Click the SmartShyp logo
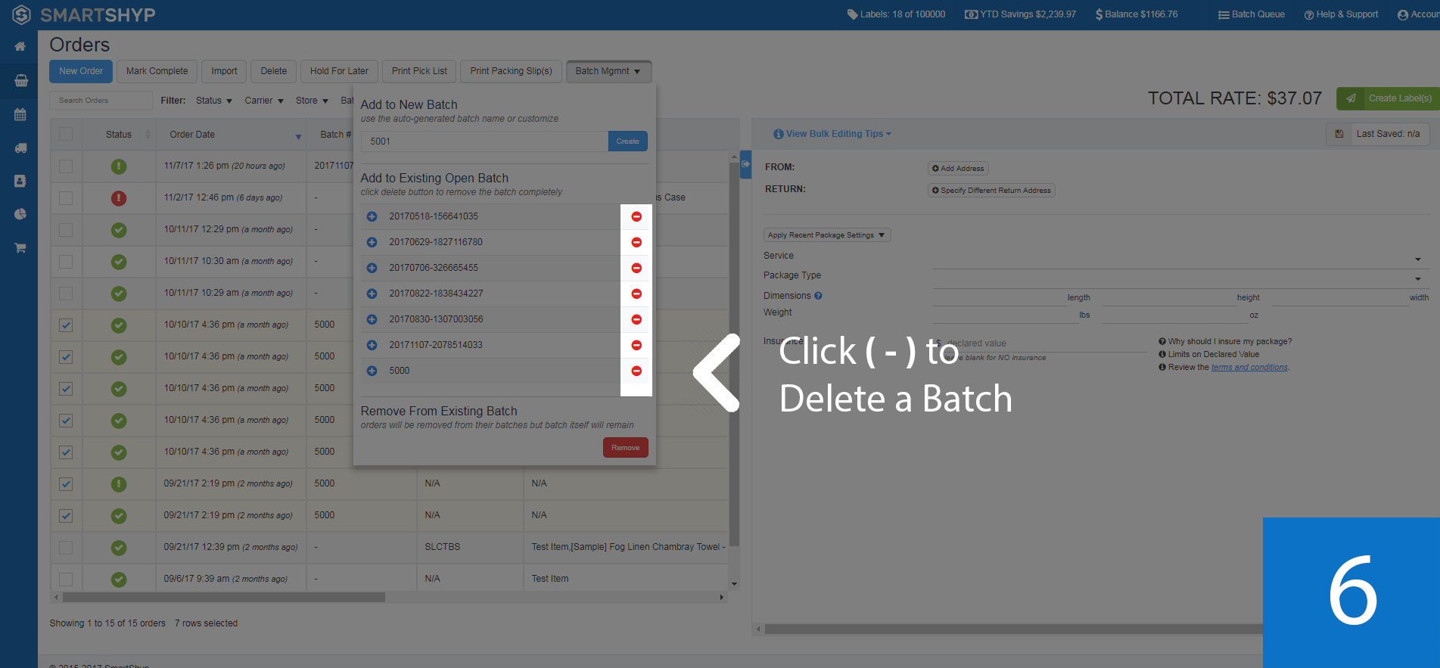 pos(84,14)
